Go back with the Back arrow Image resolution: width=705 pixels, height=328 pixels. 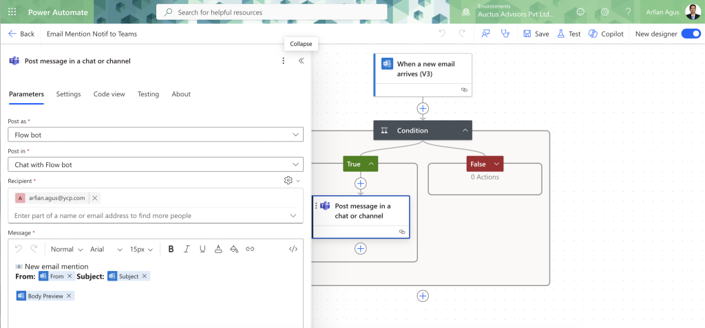coord(21,34)
